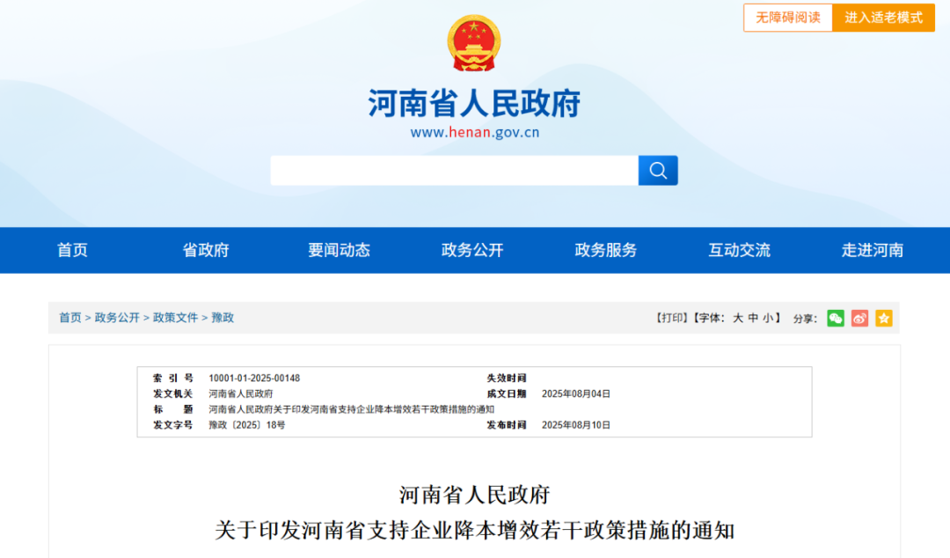Enter 进入适老模式 elderly-friendly mode
The image size is (950, 558).
(x=883, y=18)
